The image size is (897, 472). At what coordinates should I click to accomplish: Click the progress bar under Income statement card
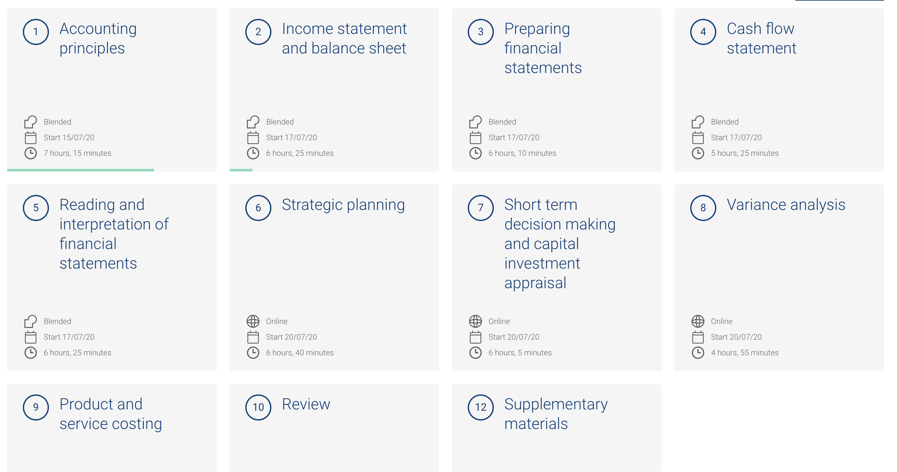click(x=241, y=170)
